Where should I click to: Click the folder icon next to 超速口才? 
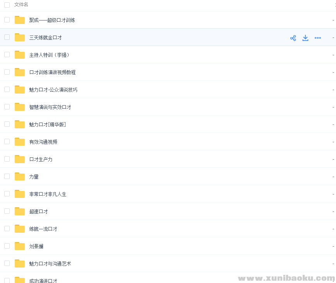click(19, 211)
